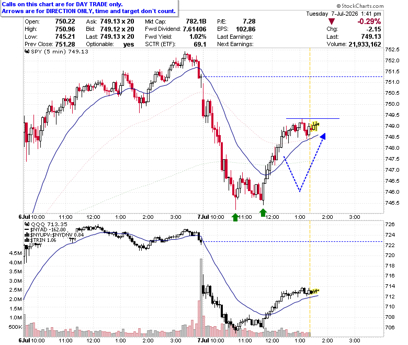The width and height of the screenshot is (408, 345).
Task: Click the SPY (5 min) 749.13 label
Action: tap(60, 51)
